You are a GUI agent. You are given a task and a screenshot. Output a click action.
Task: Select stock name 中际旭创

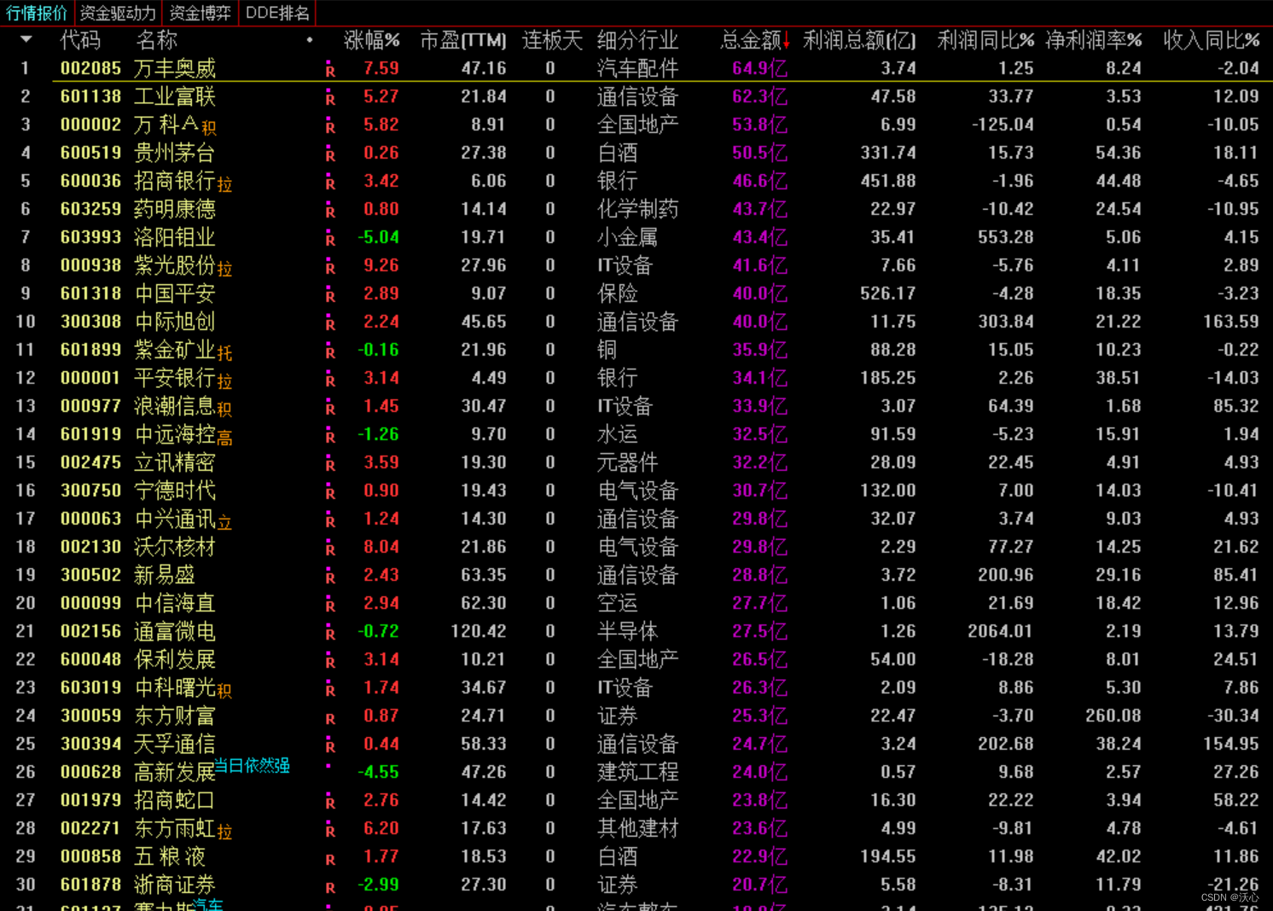(175, 322)
